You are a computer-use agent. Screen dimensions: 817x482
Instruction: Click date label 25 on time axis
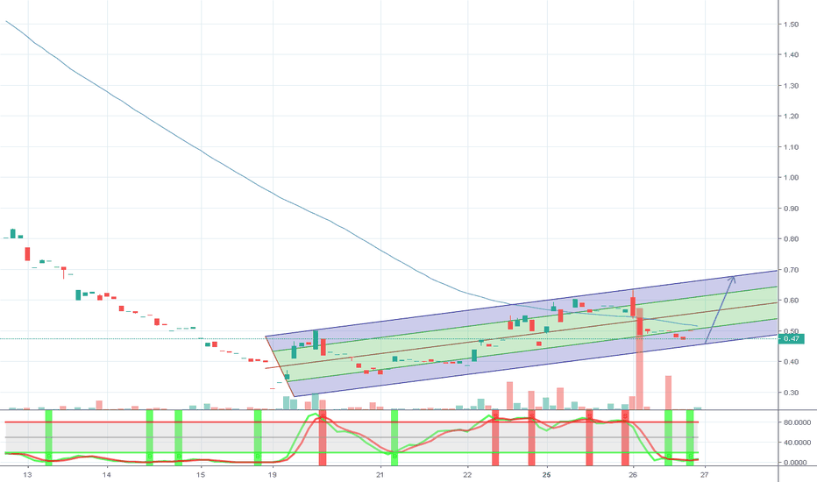[547, 475]
